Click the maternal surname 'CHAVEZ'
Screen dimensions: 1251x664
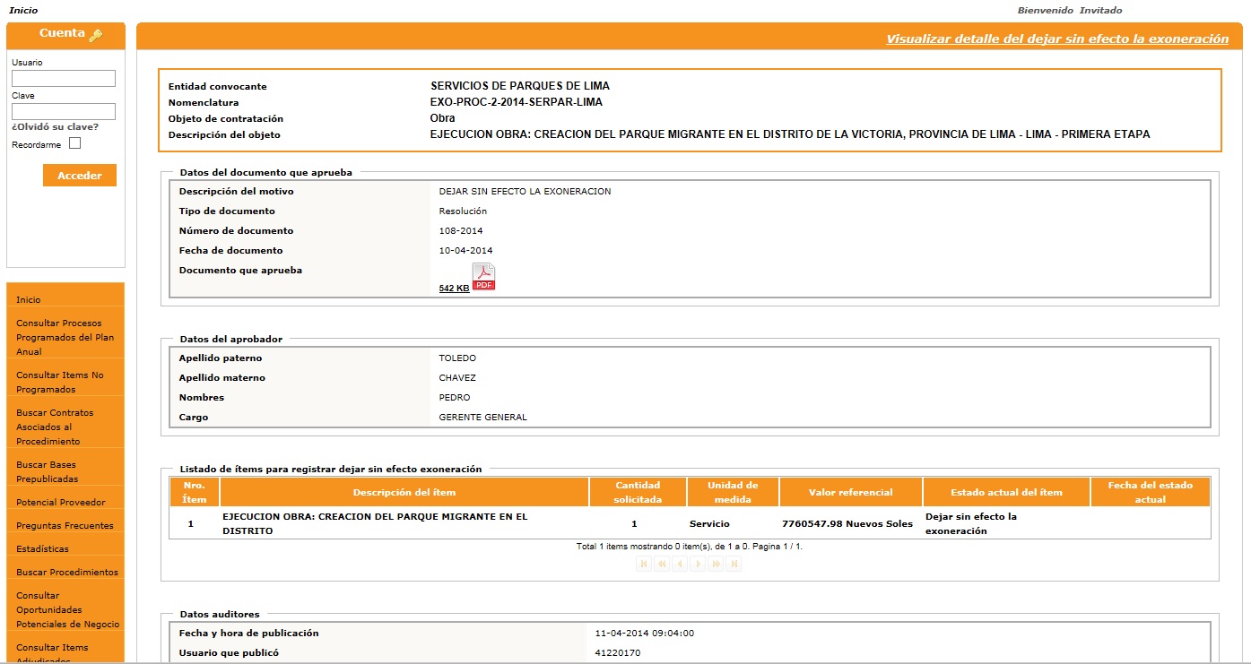coord(457,378)
